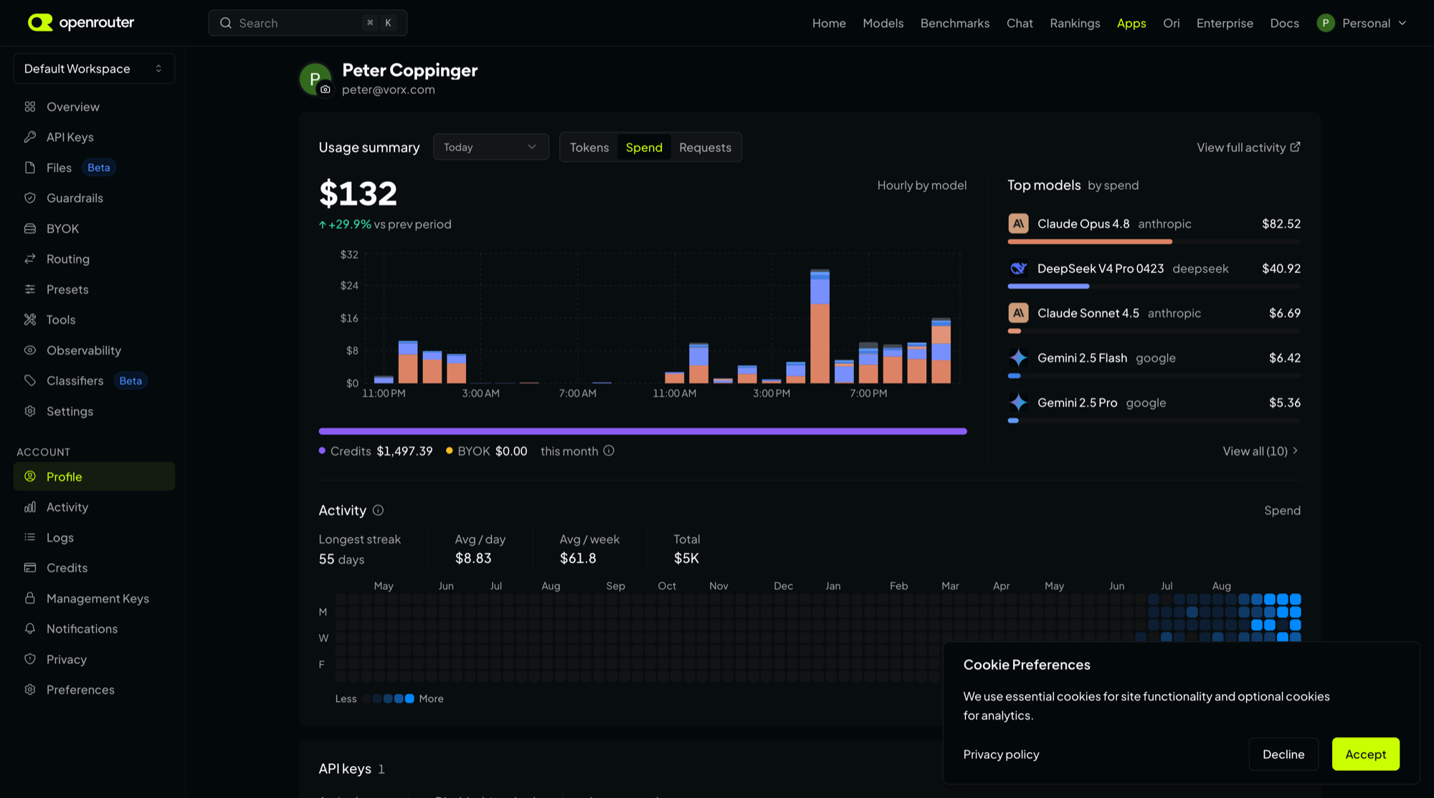Viewport: 1434px width, 798px height.
Task: Accept cookie preferences
Action: (1365, 754)
